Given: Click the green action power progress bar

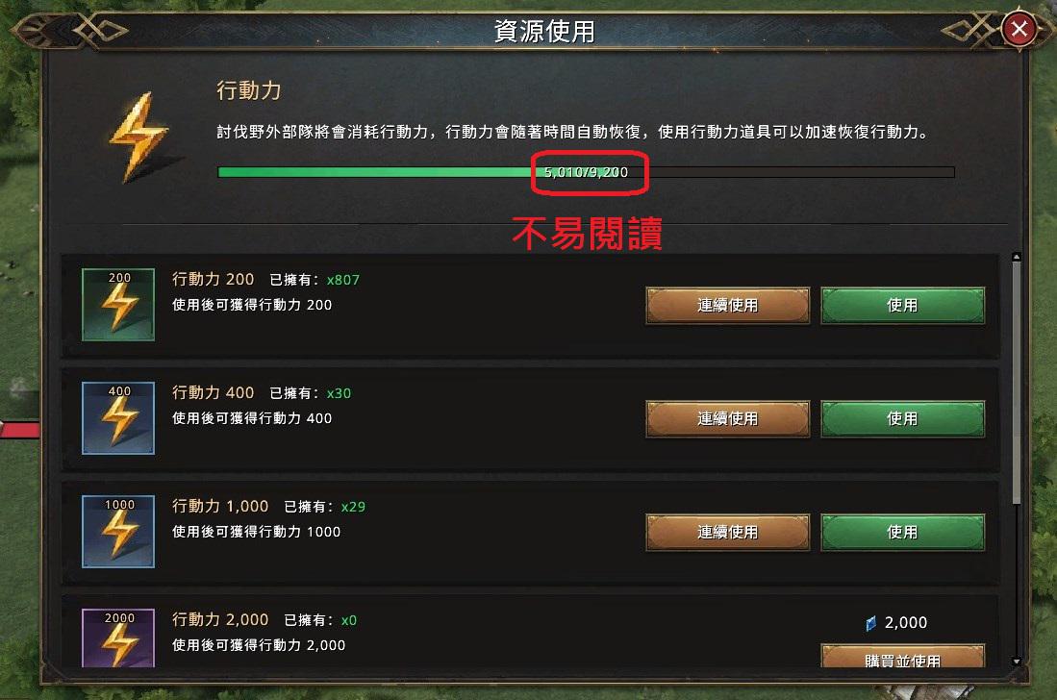Looking at the screenshot, I should tap(586, 172).
